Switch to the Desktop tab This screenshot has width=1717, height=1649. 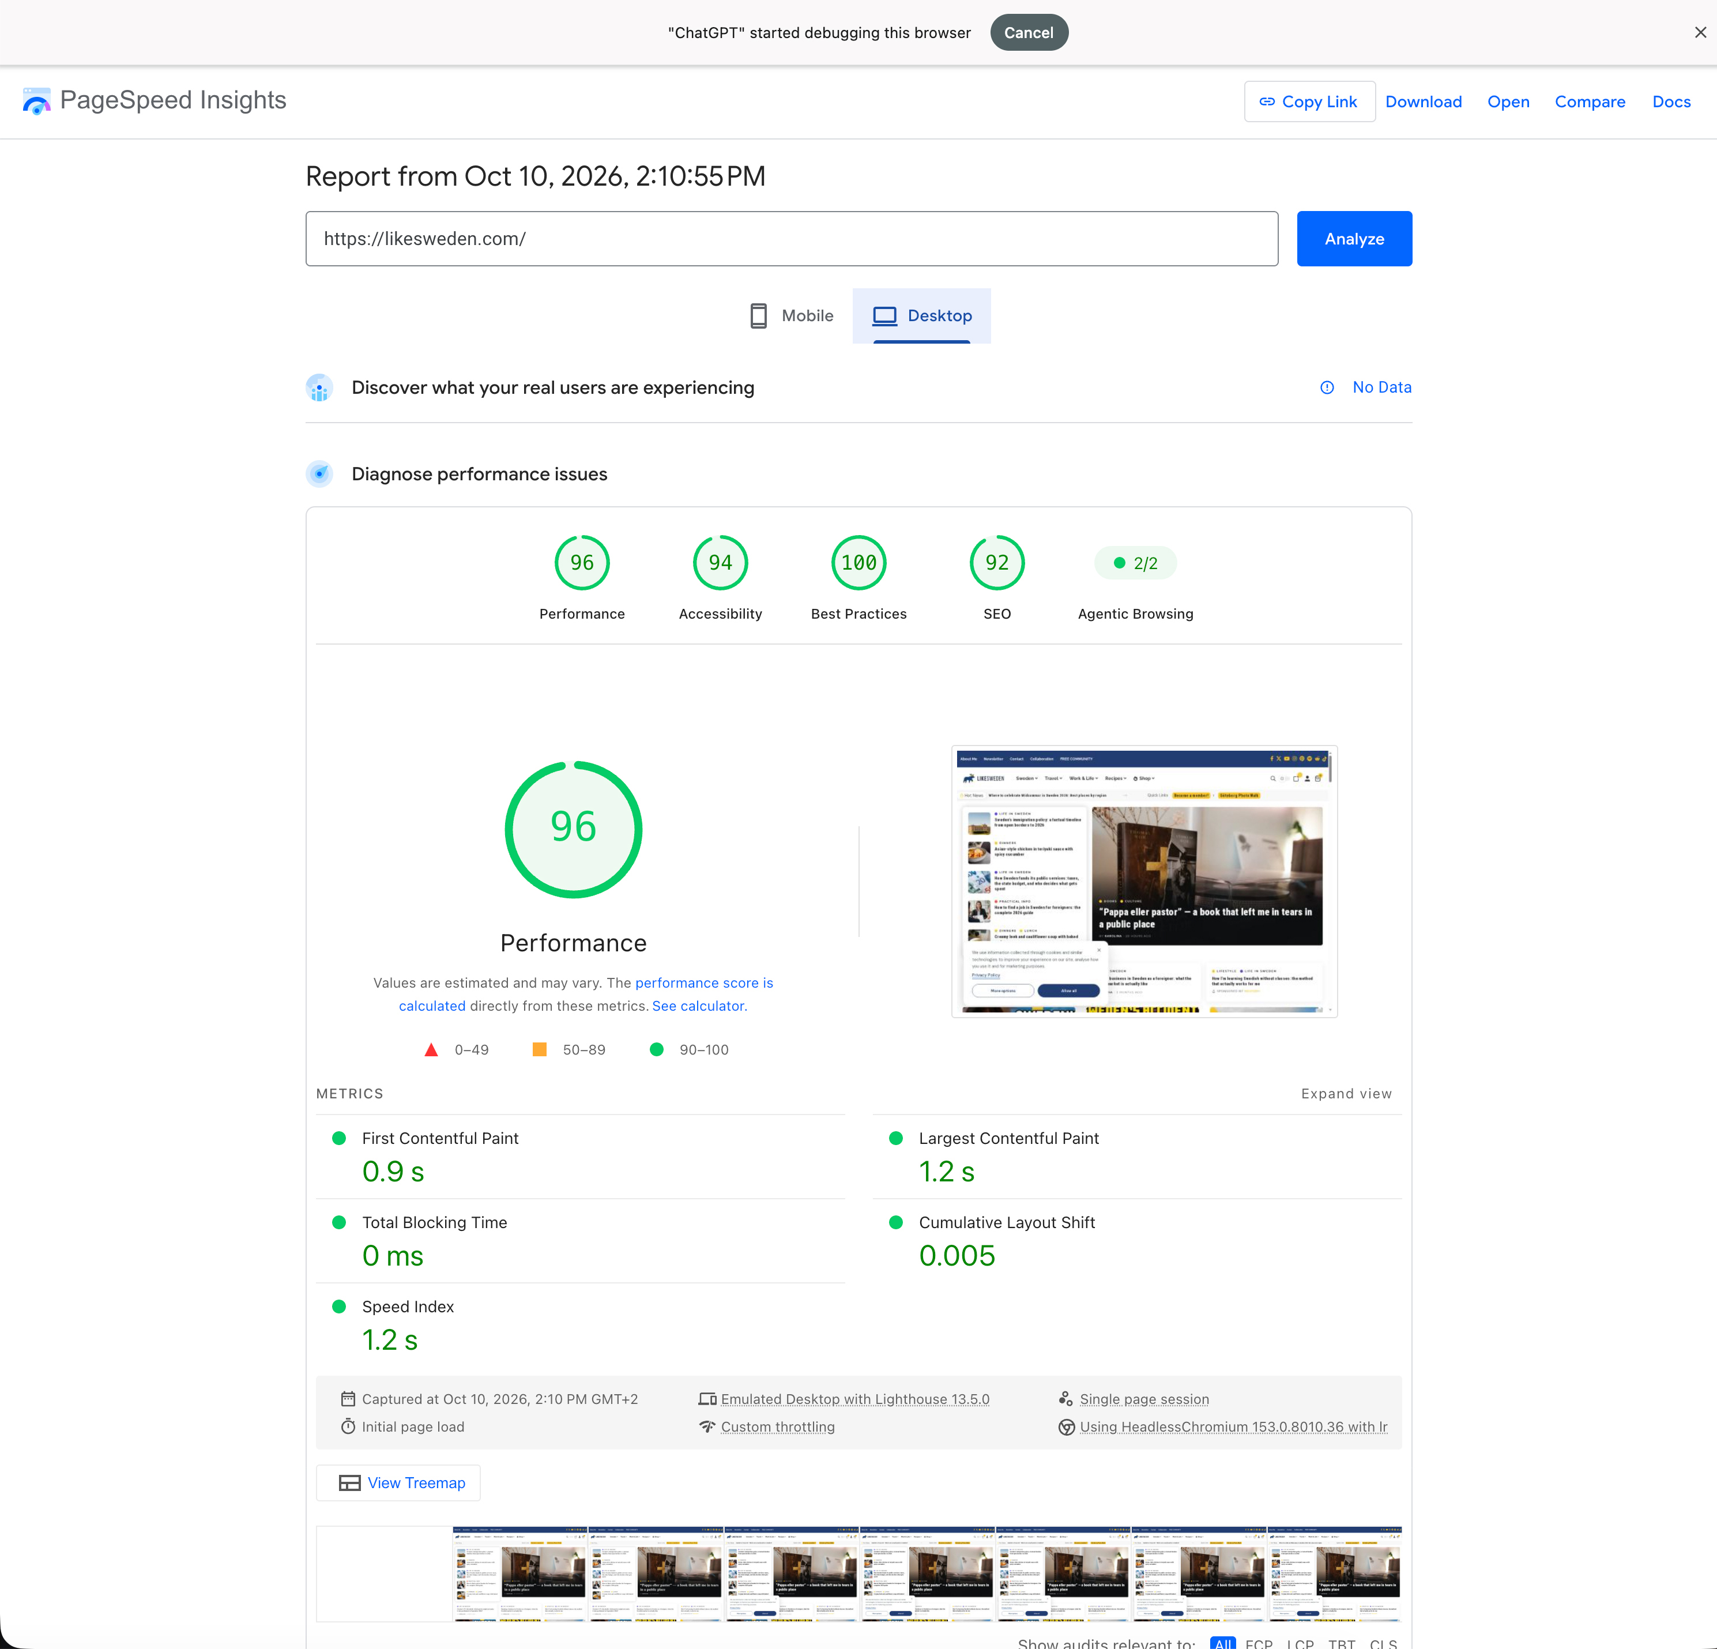tap(921, 315)
